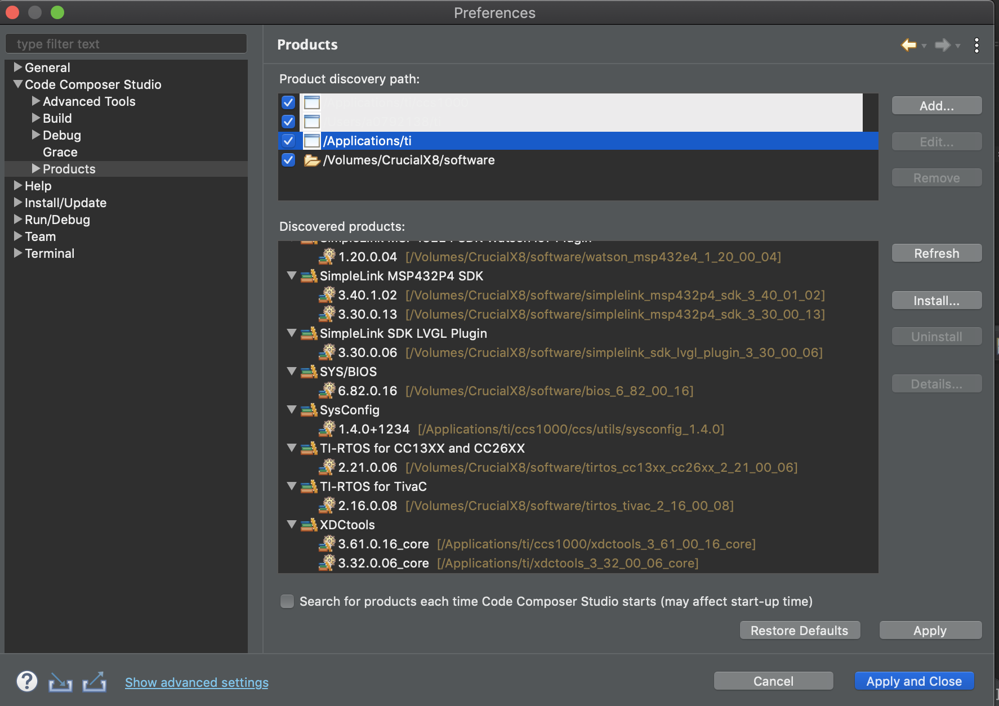Expand the Debug preferences node
Viewport: 999px width, 706px height.
point(36,135)
